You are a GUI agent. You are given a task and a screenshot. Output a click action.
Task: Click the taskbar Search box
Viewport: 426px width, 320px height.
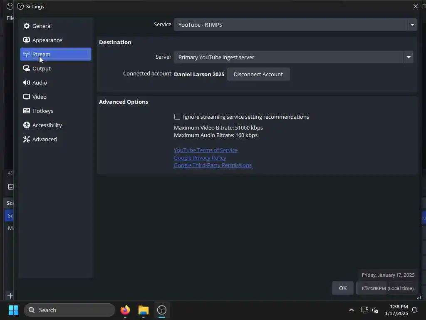tap(69, 310)
